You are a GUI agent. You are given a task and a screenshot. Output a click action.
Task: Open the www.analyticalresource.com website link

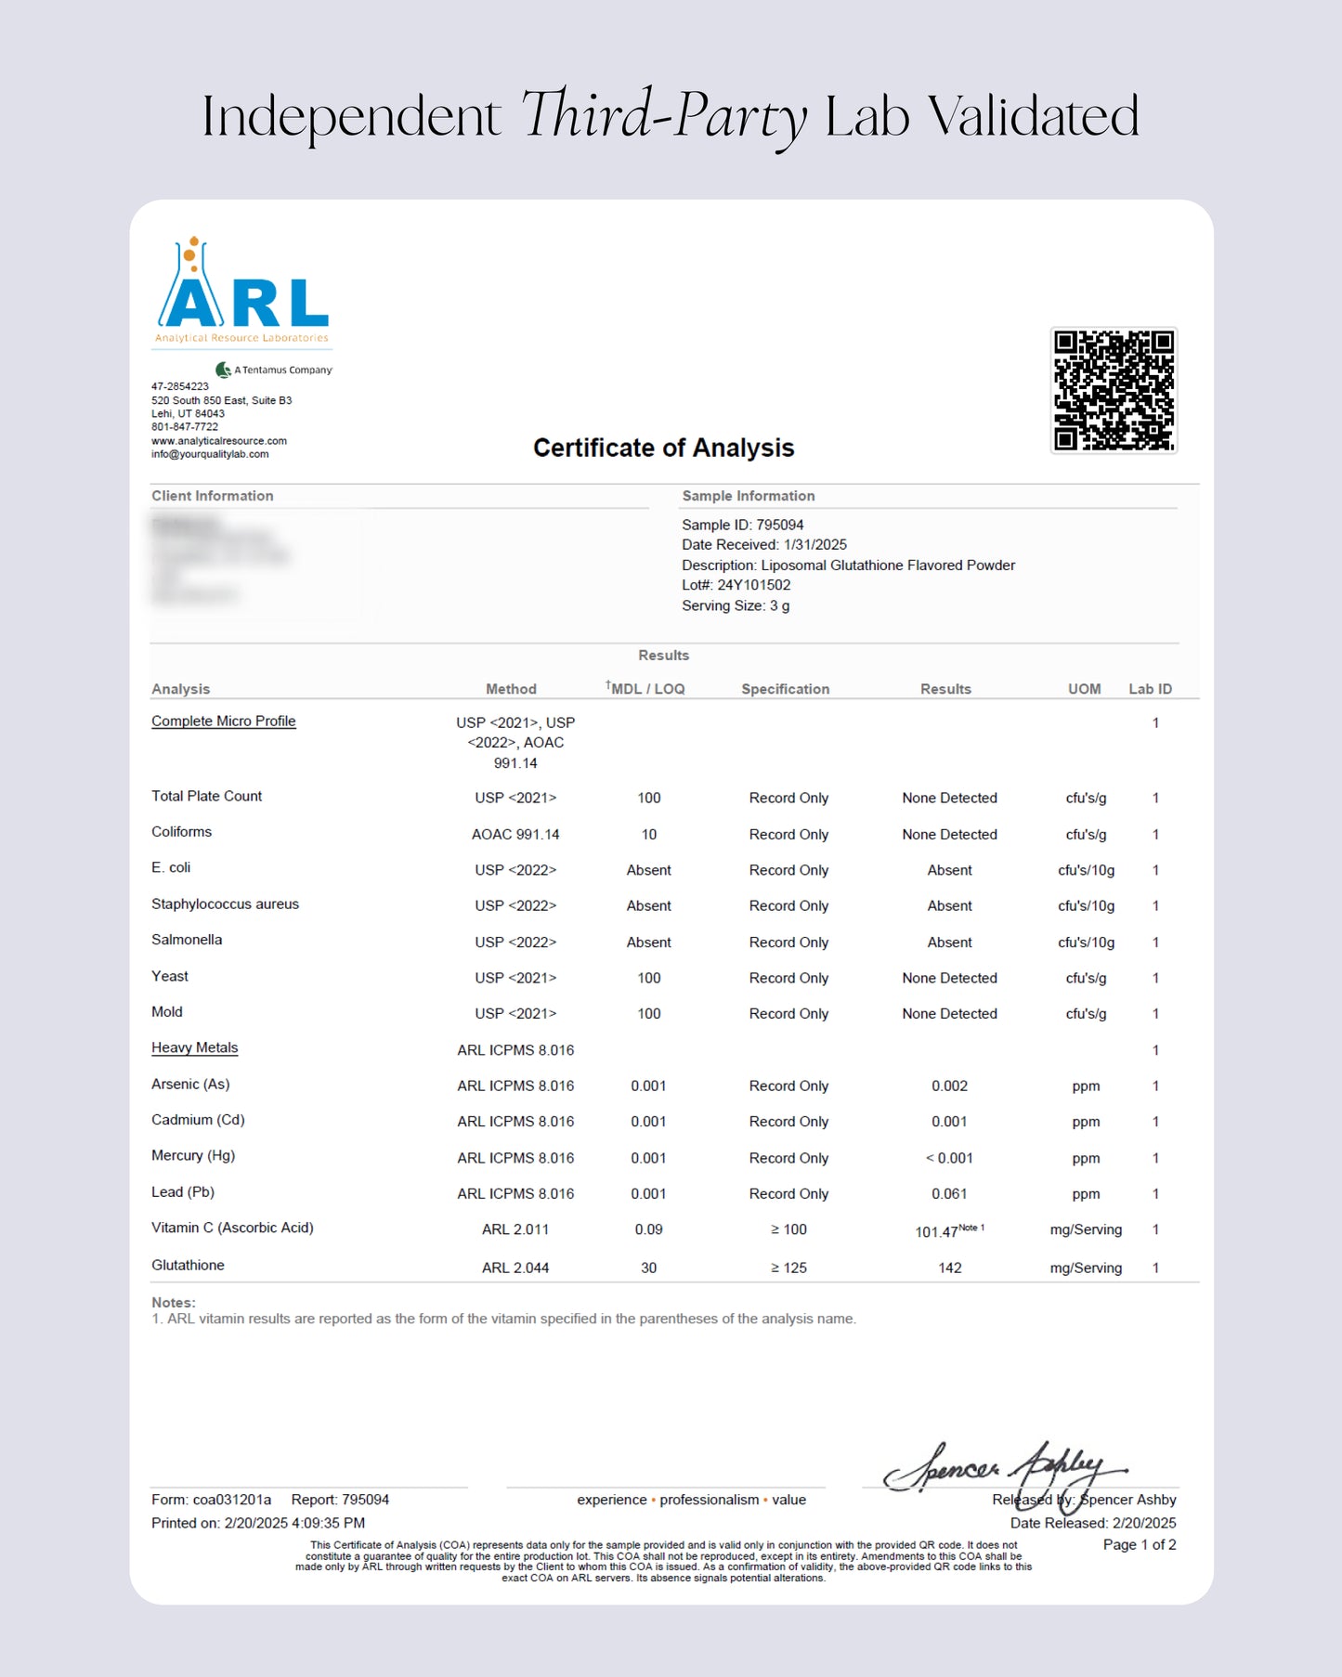tap(219, 441)
